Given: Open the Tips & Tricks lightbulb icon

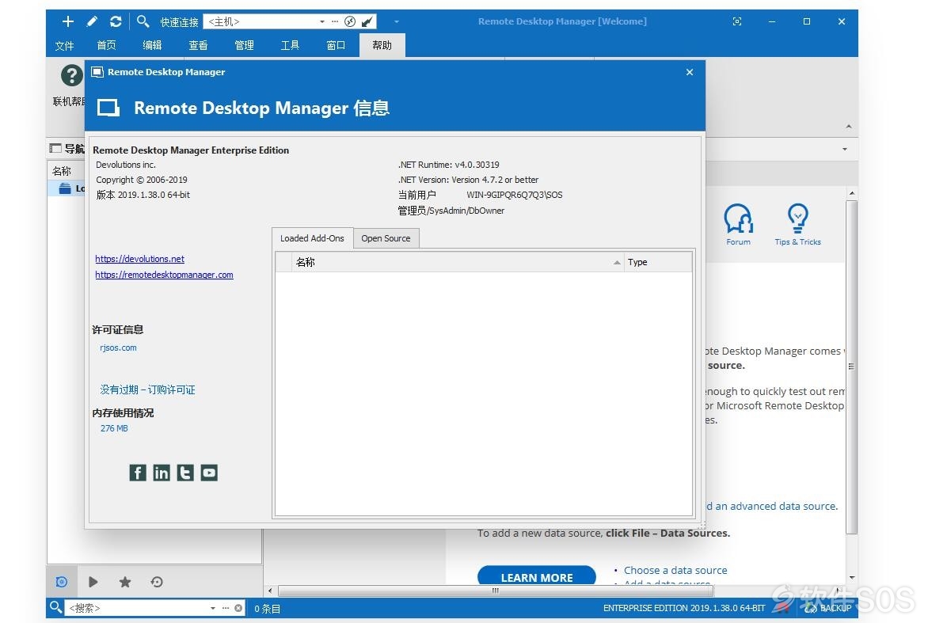Looking at the screenshot, I should 798,224.
